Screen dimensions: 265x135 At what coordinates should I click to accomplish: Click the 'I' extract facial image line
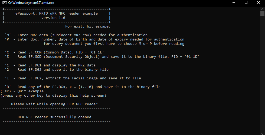click(x=73, y=78)
